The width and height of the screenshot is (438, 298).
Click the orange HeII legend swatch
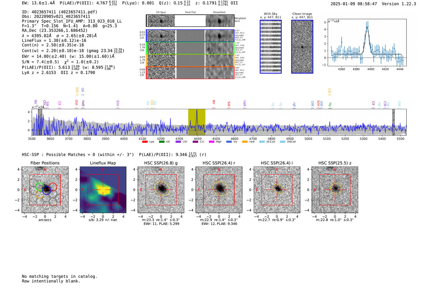(x=245, y=142)
